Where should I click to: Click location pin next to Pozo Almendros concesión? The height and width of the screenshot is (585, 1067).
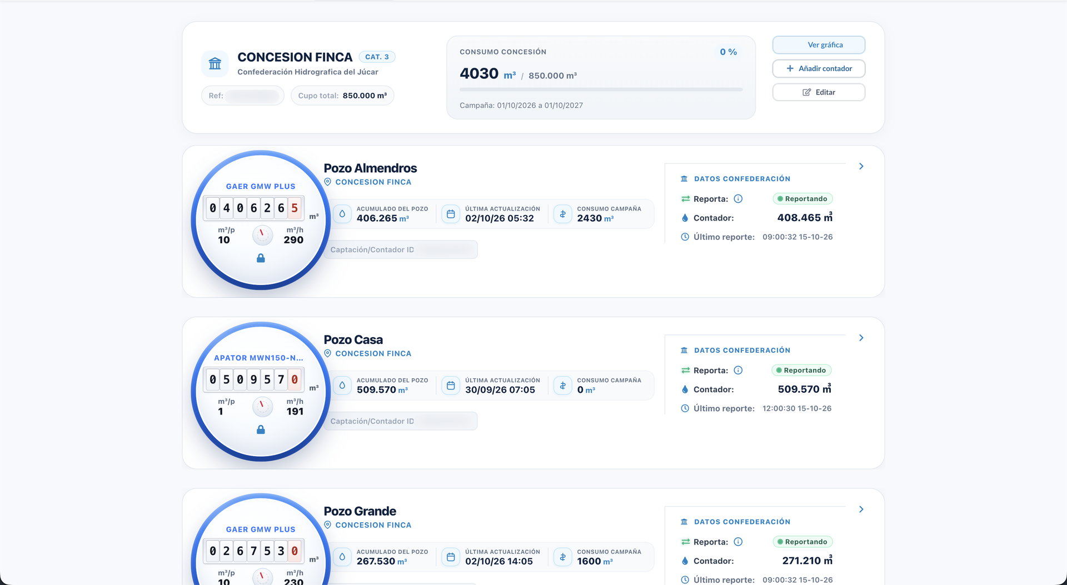click(x=328, y=182)
